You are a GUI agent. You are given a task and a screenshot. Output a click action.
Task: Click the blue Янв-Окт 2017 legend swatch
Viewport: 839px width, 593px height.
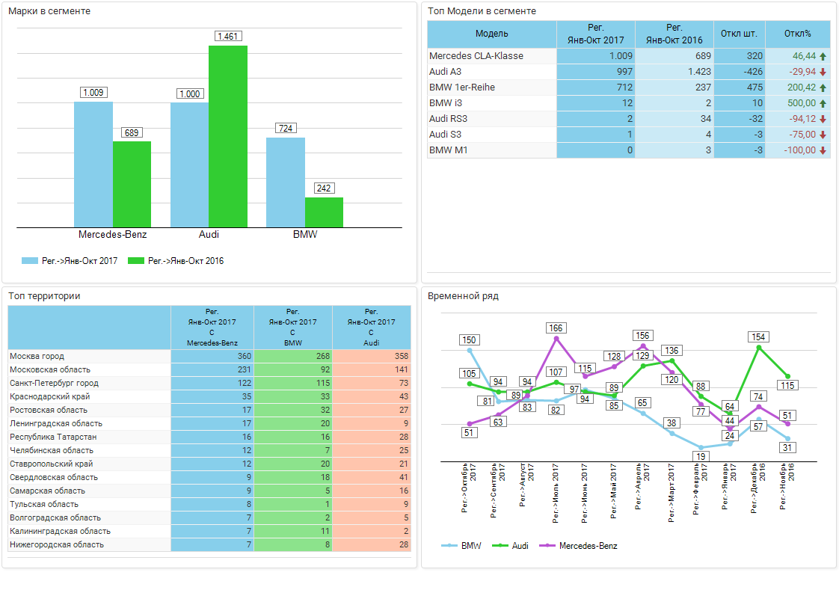30,261
